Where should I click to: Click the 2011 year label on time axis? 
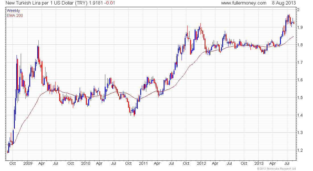coord(143,163)
